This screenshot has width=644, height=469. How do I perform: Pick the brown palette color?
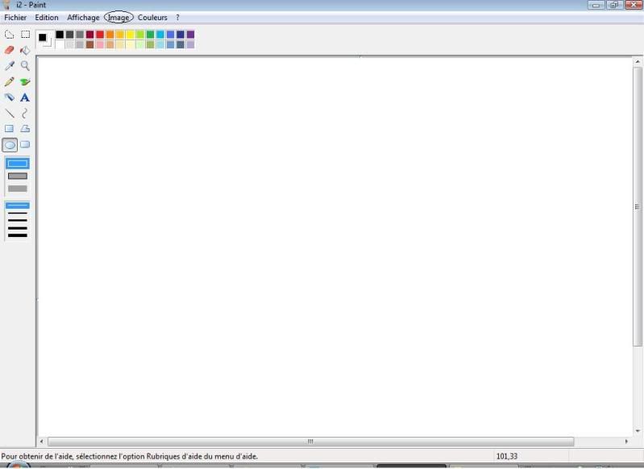pyautogui.click(x=90, y=44)
